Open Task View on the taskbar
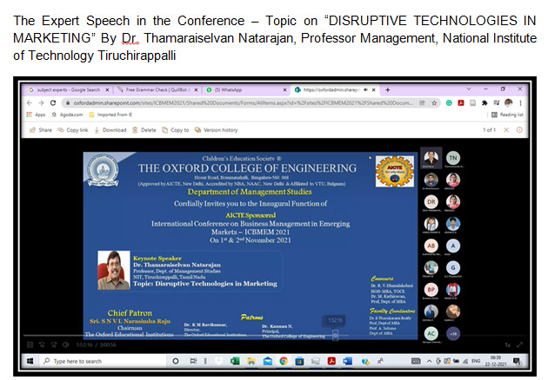 coord(193,361)
